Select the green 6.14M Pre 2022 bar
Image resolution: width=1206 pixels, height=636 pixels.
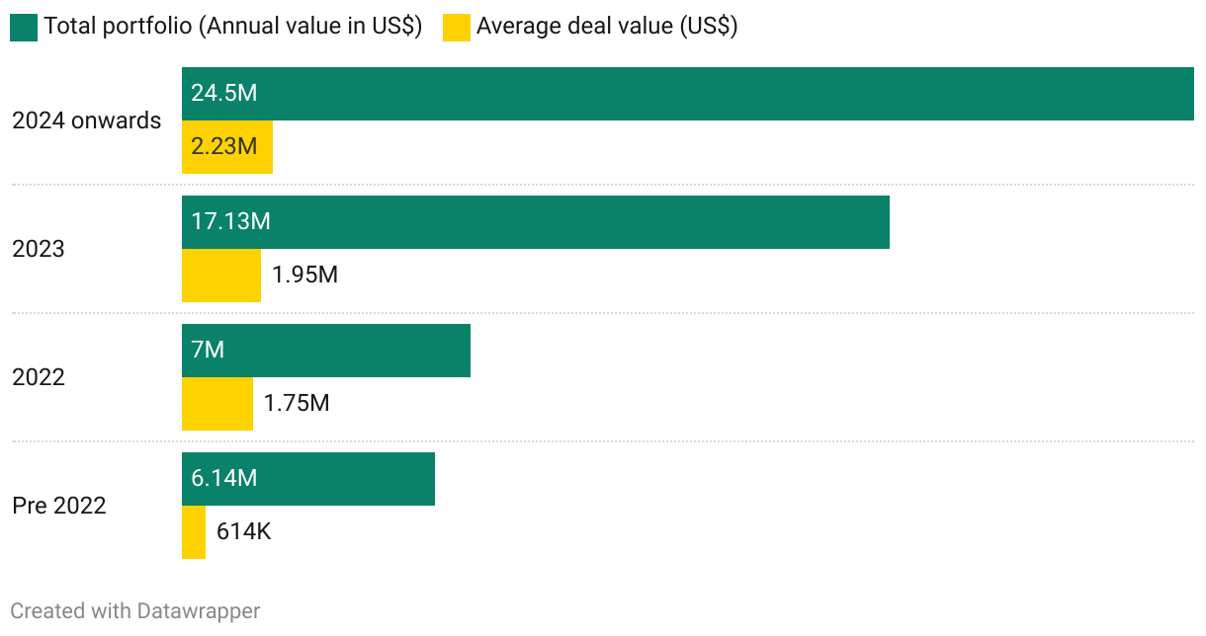coord(307,479)
